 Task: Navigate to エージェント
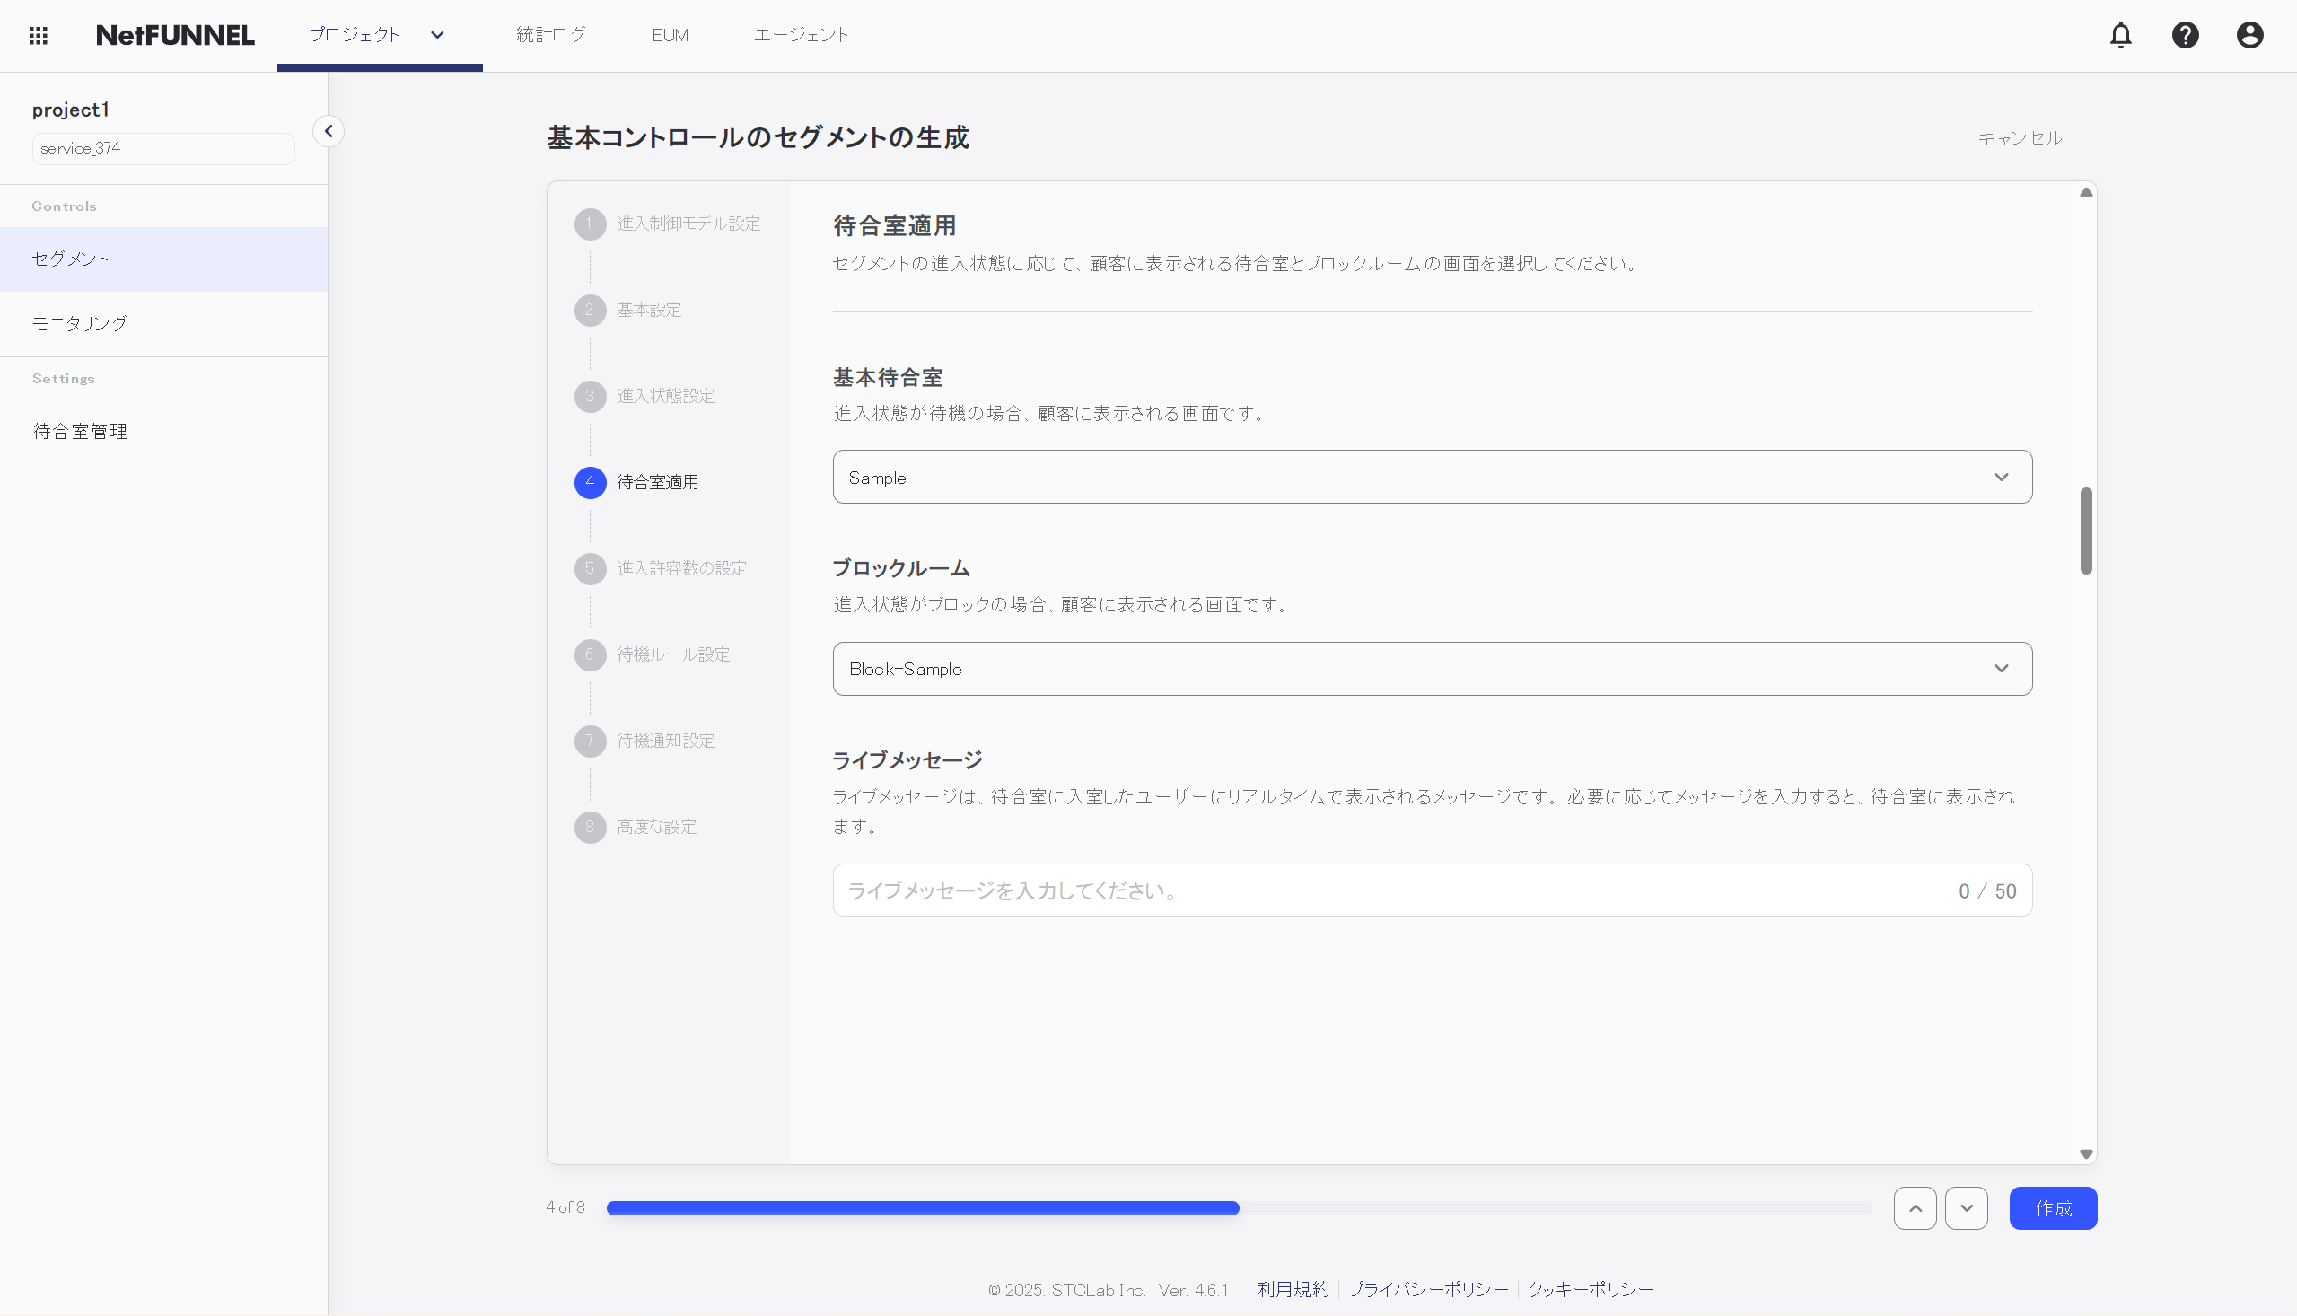[x=801, y=34]
